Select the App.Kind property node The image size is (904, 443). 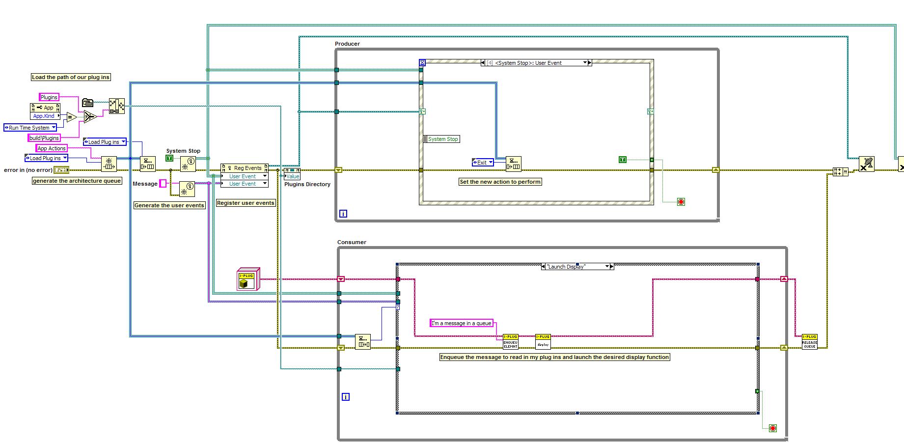[45, 111]
